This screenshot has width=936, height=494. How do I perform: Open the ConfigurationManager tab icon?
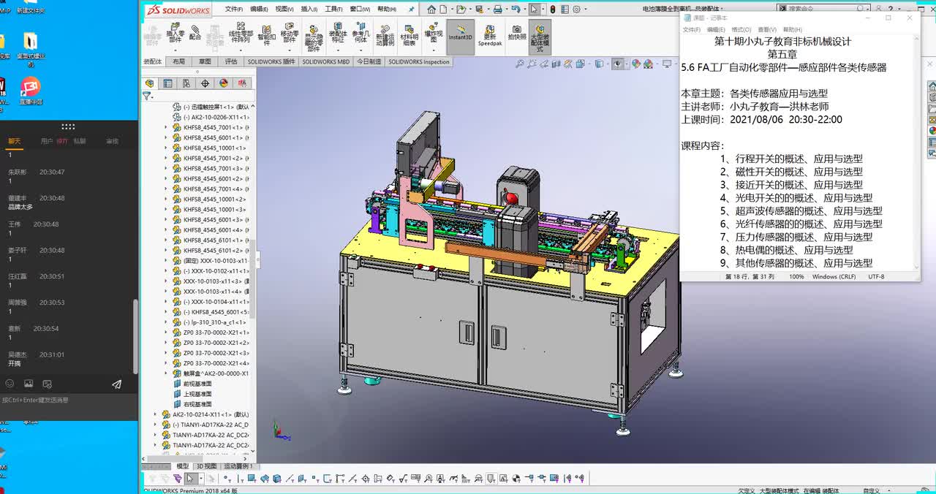[186, 83]
